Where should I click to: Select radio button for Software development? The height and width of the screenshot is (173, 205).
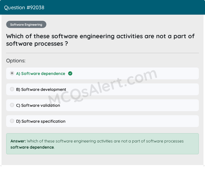pyautogui.click(x=12, y=89)
